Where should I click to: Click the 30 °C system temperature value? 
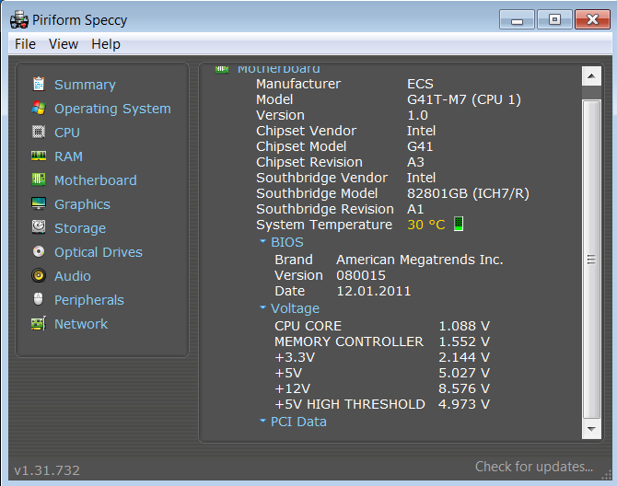[x=426, y=225]
